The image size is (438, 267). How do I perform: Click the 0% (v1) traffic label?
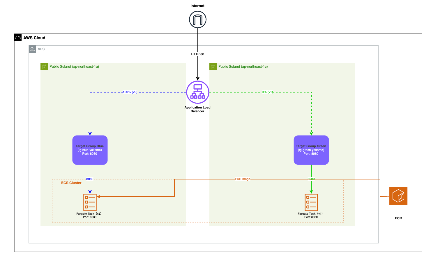coord(267,92)
